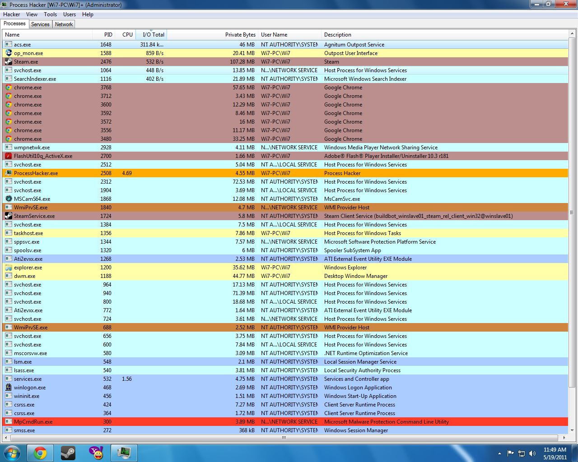Click the network icon in system tray
The image size is (578, 462).
[x=522, y=453]
